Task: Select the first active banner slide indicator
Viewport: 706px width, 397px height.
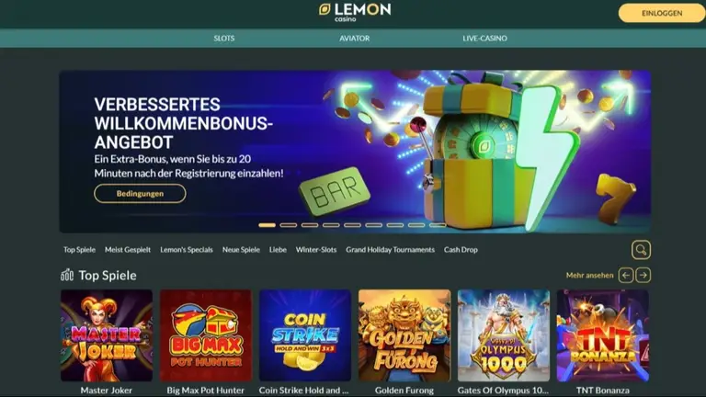Action: pyautogui.click(x=267, y=225)
